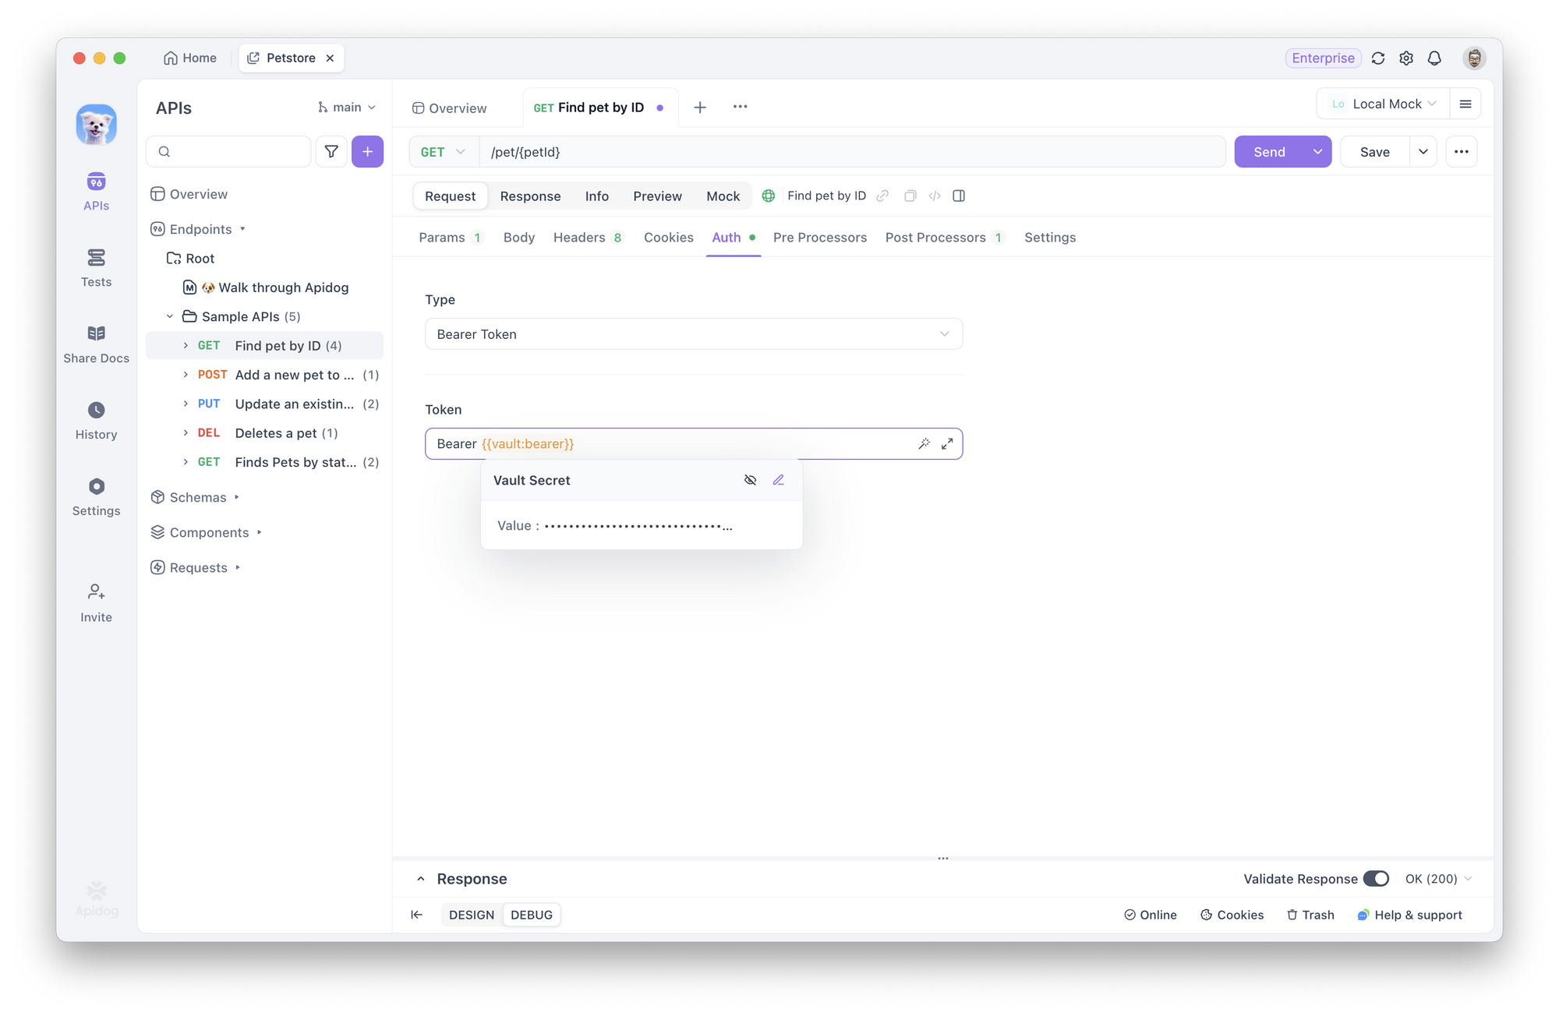The width and height of the screenshot is (1559, 1016).
Task: Click the refresh sync icon in title bar
Action: click(x=1378, y=58)
